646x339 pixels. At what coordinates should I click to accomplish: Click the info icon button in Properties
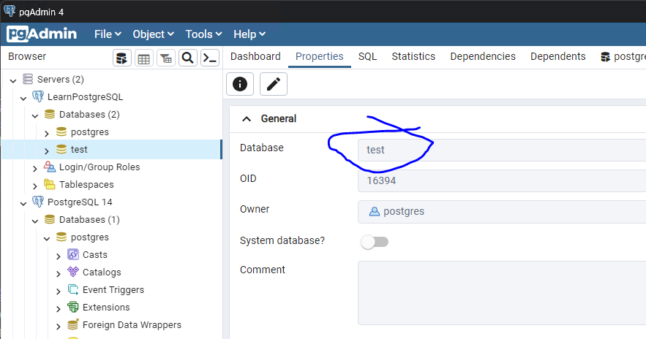click(x=240, y=84)
